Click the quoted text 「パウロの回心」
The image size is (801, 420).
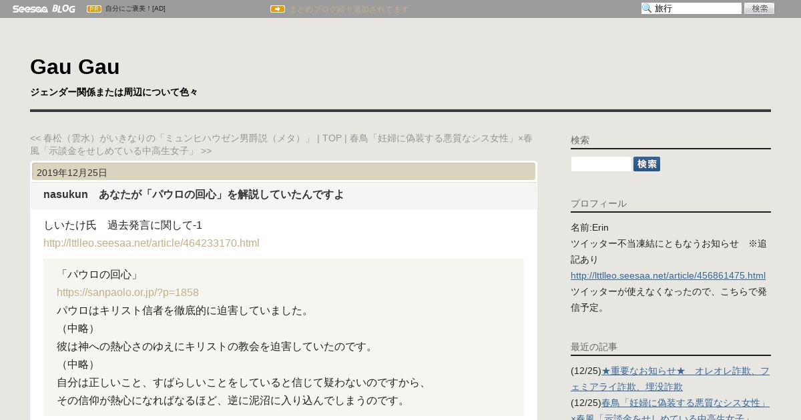tap(99, 275)
